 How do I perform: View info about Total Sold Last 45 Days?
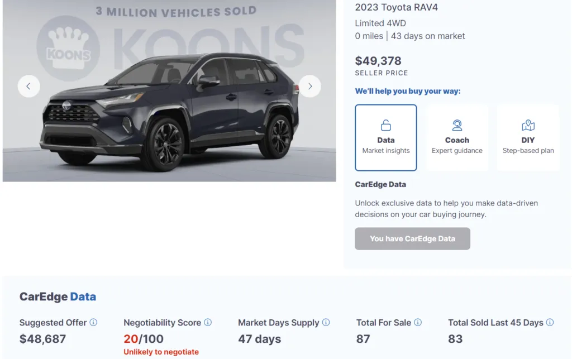[550, 323]
